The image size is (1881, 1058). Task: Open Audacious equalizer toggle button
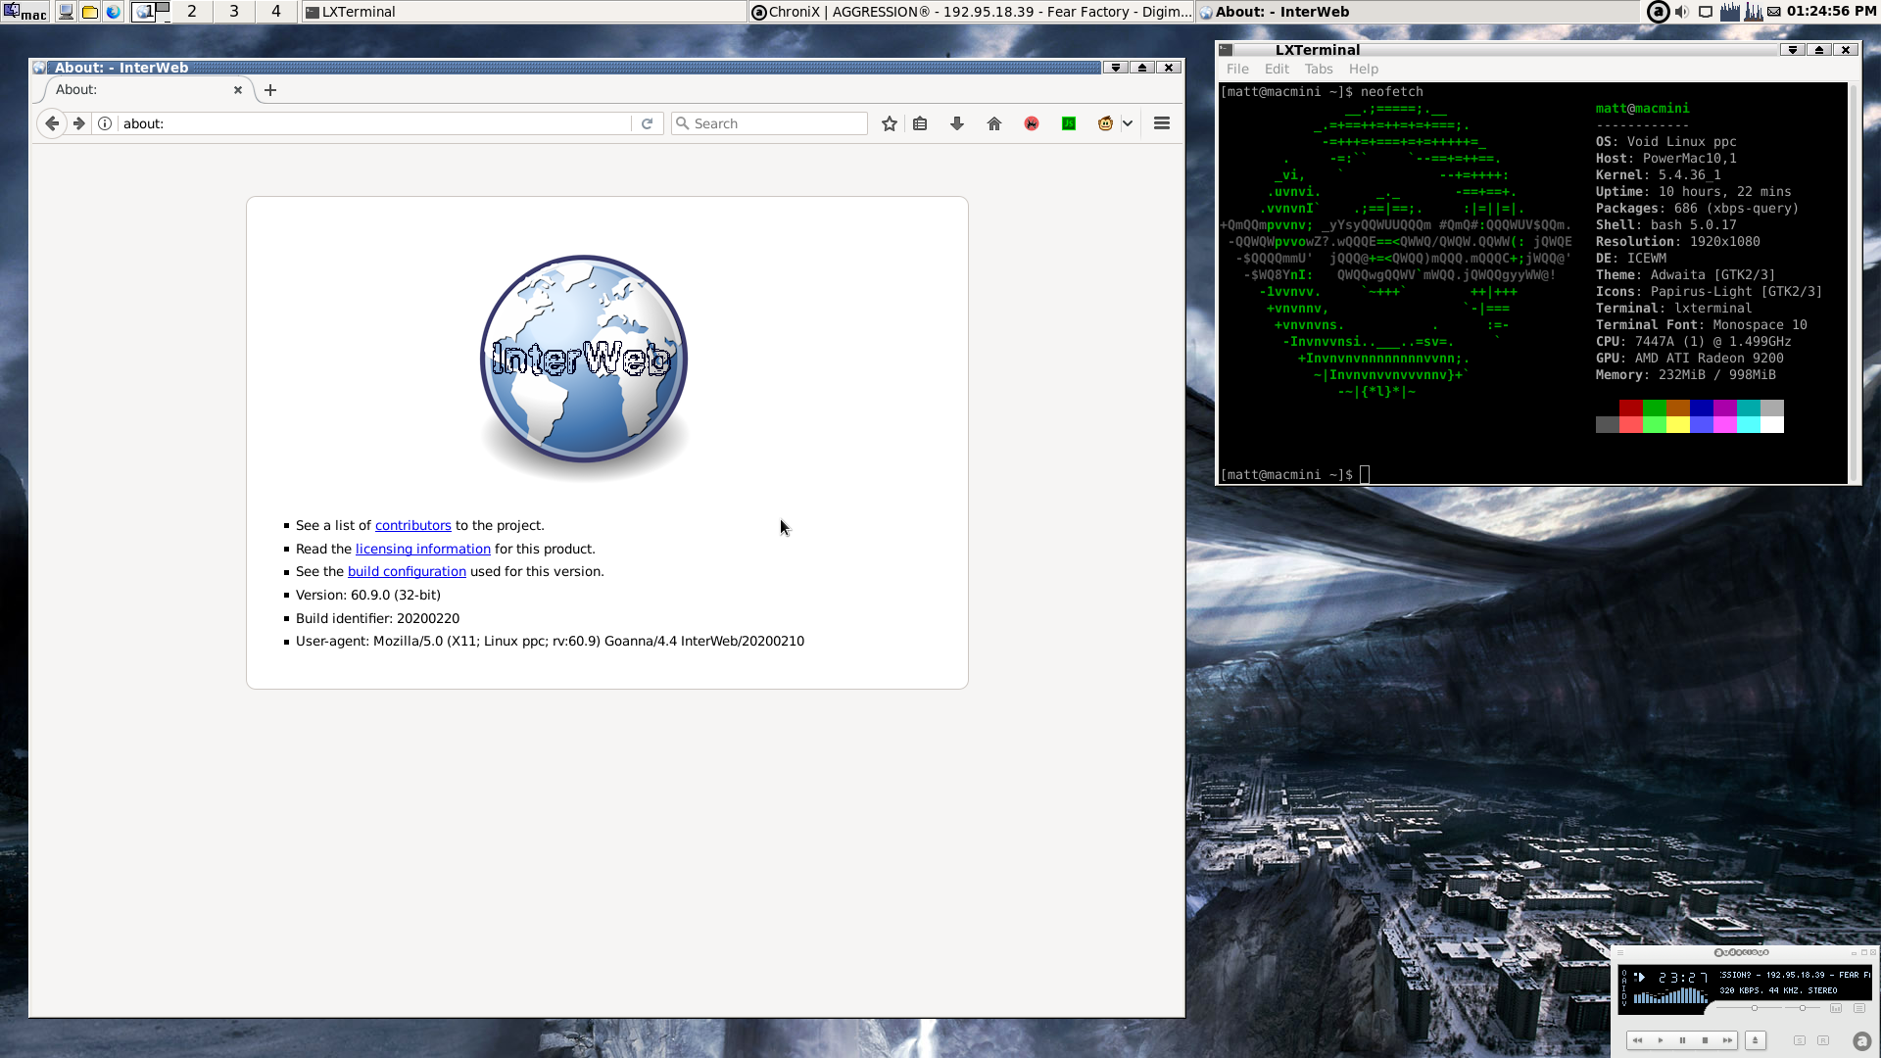click(x=1836, y=1008)
